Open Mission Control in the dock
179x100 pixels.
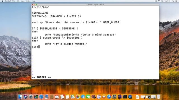click(36, 97)
